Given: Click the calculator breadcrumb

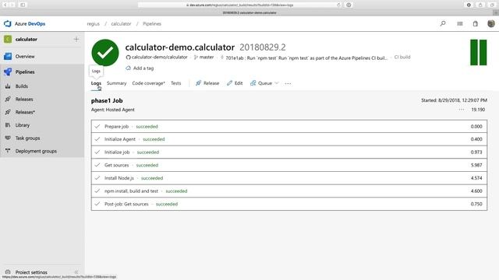Looking at the screenshot, I should click(121, 24).
